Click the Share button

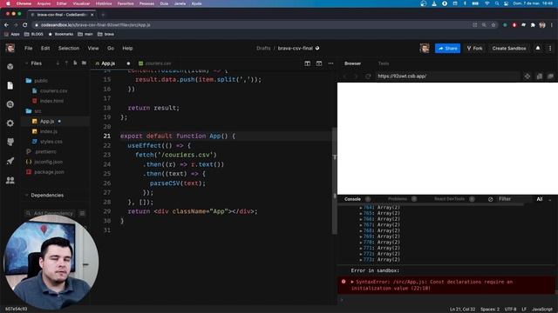pos(447,49)
